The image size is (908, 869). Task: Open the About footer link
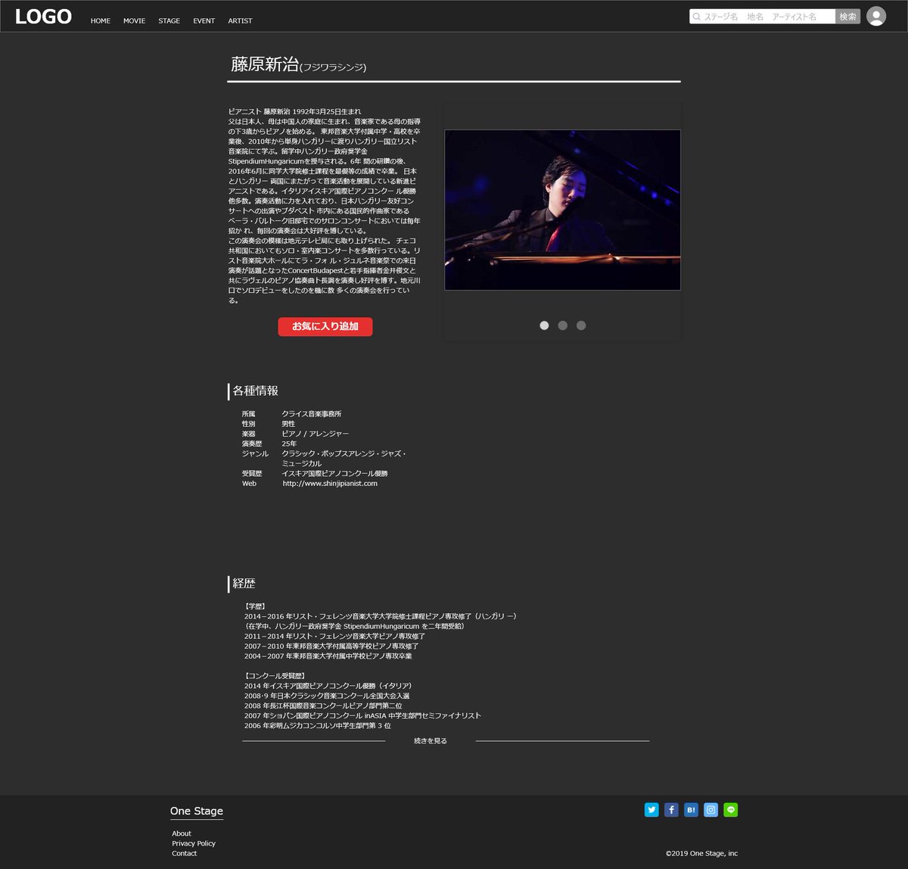click(182, 833)
